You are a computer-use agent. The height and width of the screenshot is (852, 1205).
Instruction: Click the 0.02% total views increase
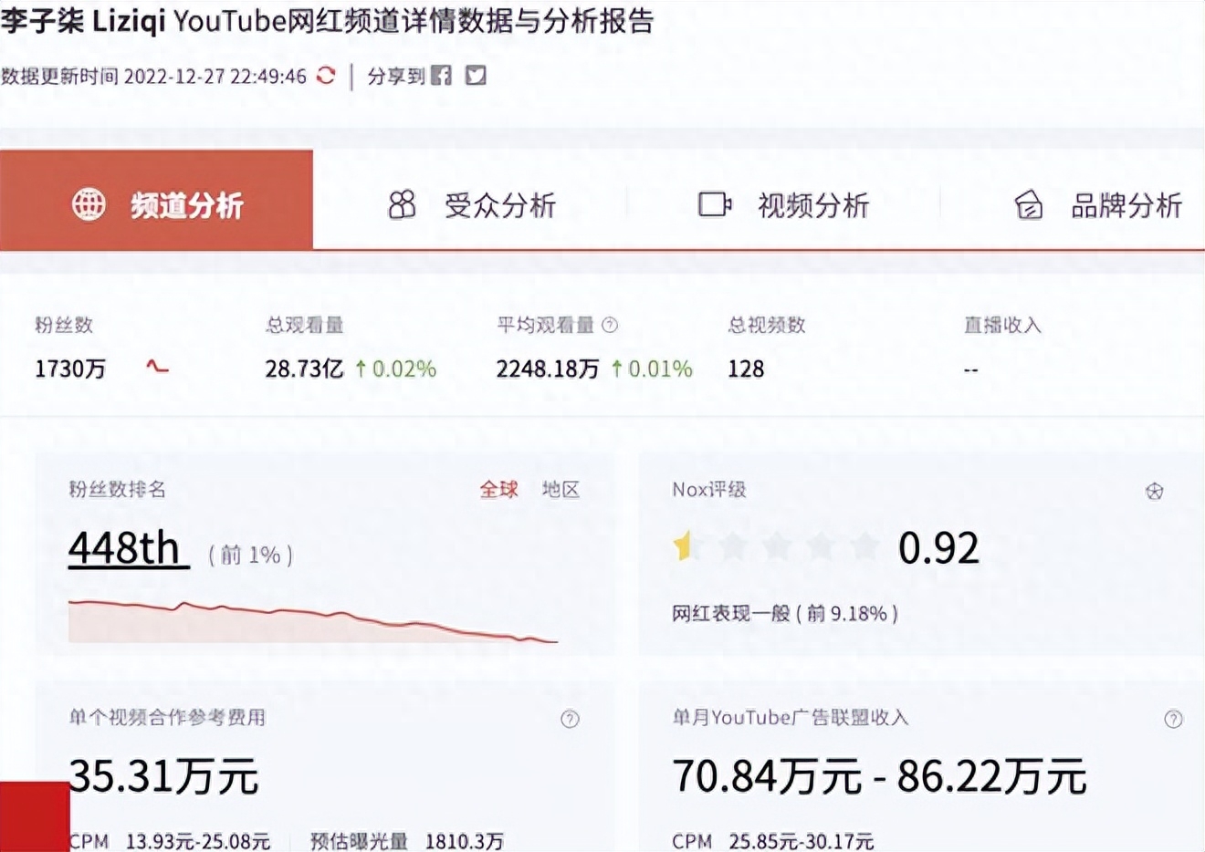click(x=396, y=369)
